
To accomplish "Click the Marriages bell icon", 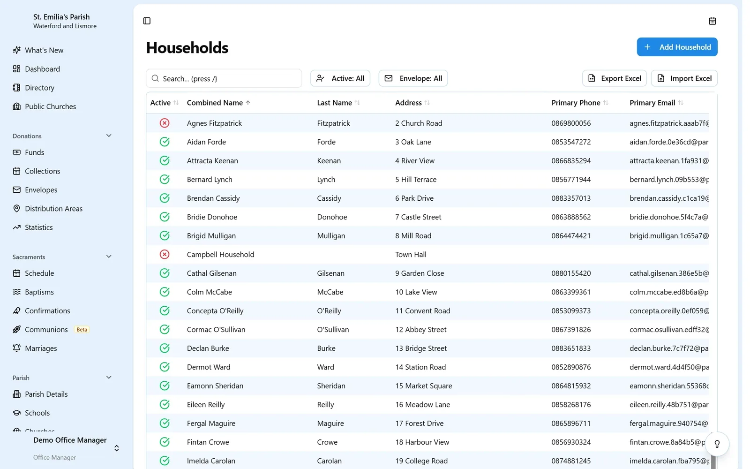I will [x=17, y=348].
